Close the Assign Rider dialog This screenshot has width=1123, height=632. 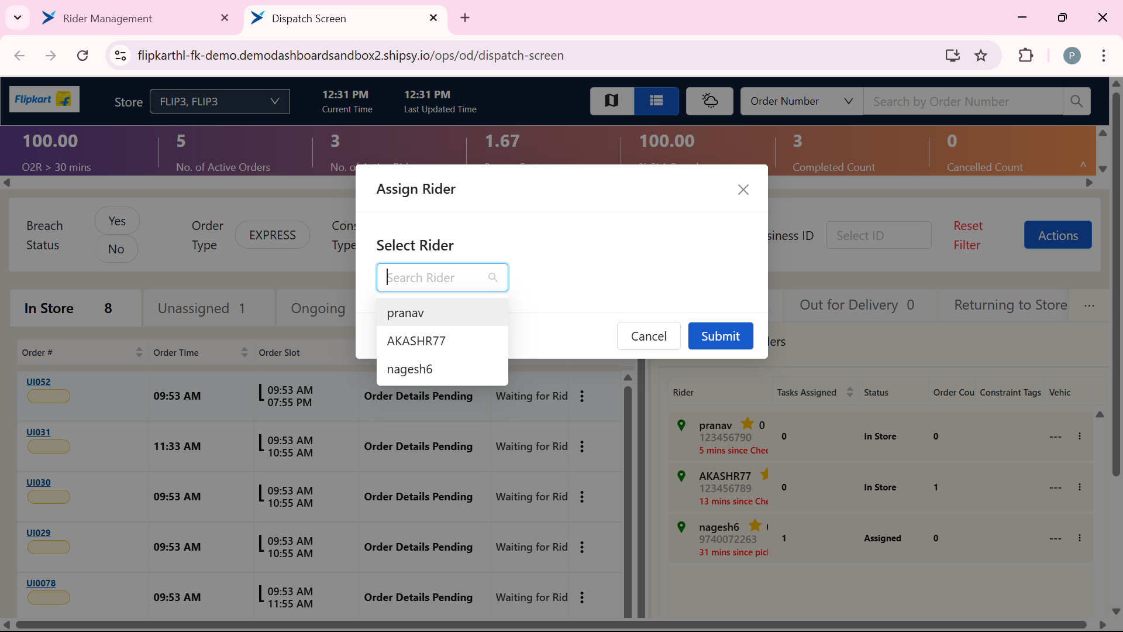point(743,190)
